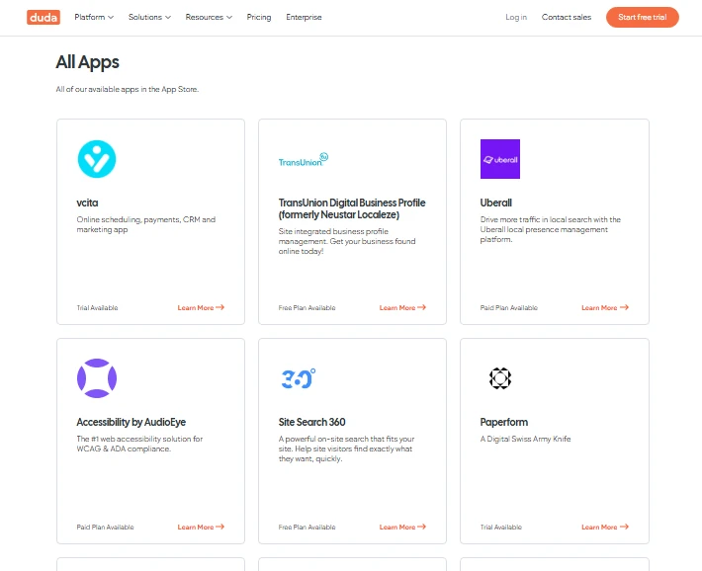Click Learn More on Uberall card

coord(605,307)
